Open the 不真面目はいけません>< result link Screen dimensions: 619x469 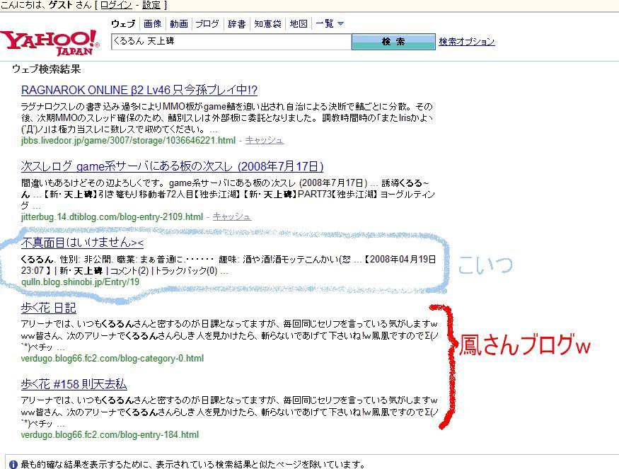click(82, 243)
